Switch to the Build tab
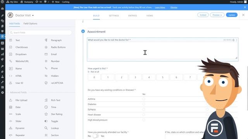The height and width of the screenshot is (139, 248). tap(96, 15)
